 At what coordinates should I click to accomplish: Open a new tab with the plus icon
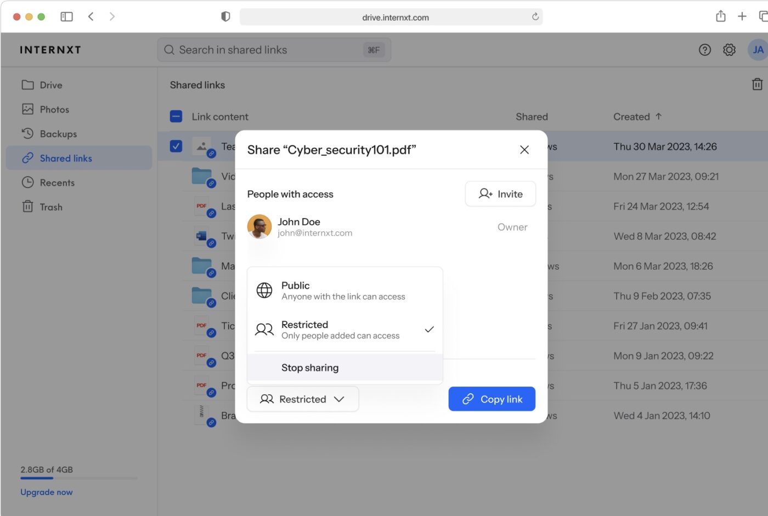tap(742, 16)
